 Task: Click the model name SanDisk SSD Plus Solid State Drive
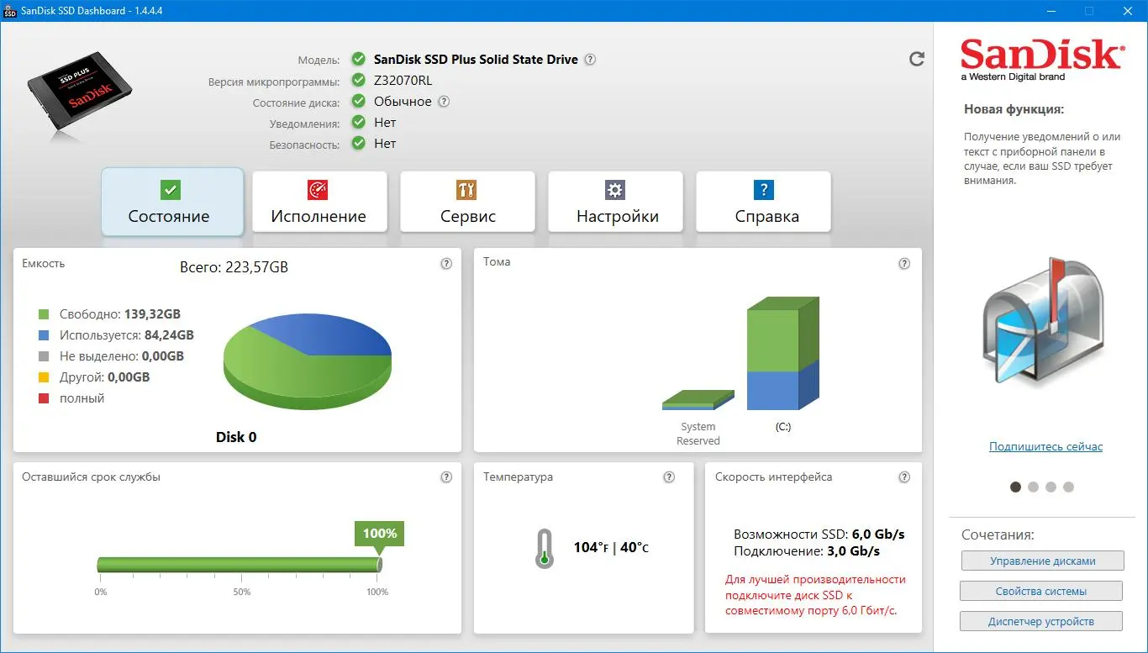pyautogui.click(x=476, y=60)
